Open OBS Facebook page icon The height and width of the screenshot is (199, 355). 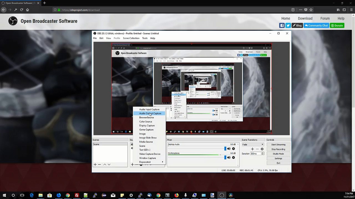(x=282, y=25)
